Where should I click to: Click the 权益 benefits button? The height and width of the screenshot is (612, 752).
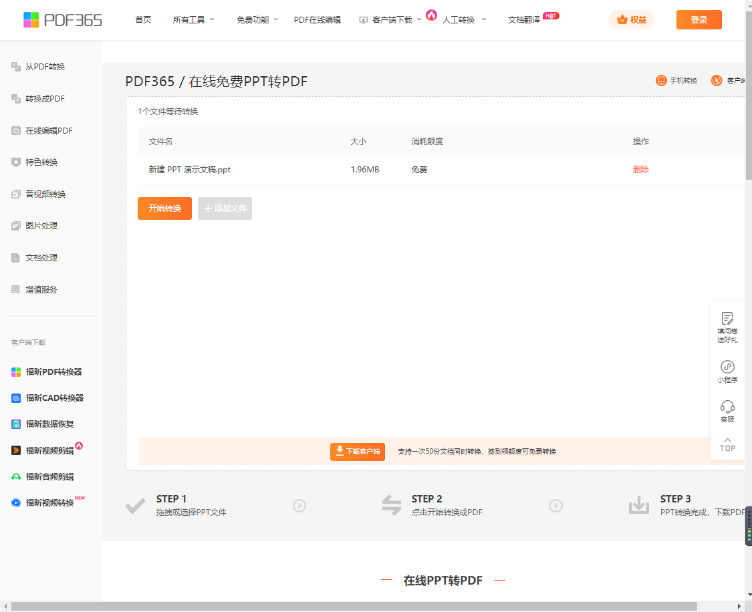(x=631, y=19)
